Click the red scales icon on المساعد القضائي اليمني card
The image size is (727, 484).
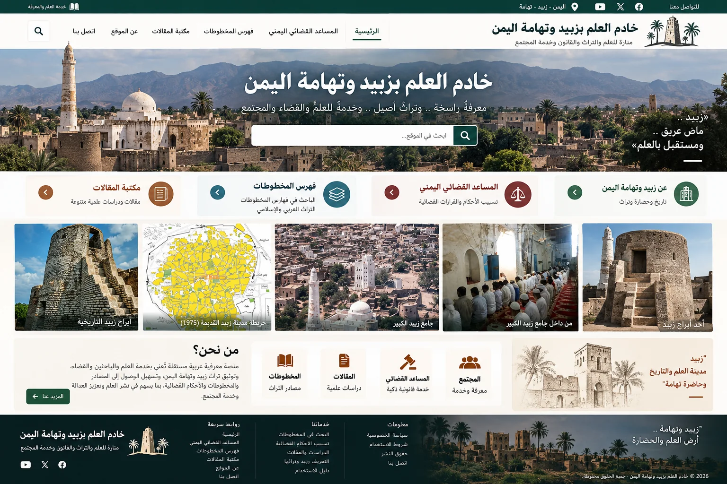click(x=518, y=194)
